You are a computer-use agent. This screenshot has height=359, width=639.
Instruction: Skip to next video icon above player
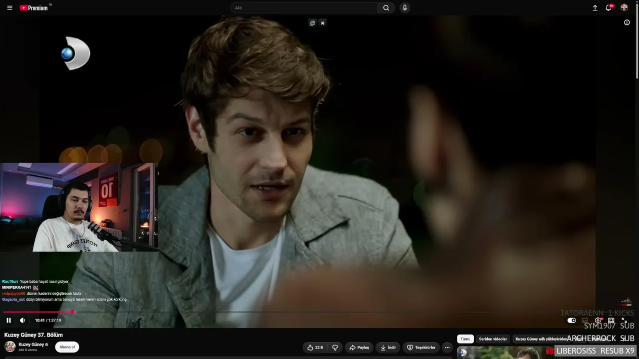[322, 23]
